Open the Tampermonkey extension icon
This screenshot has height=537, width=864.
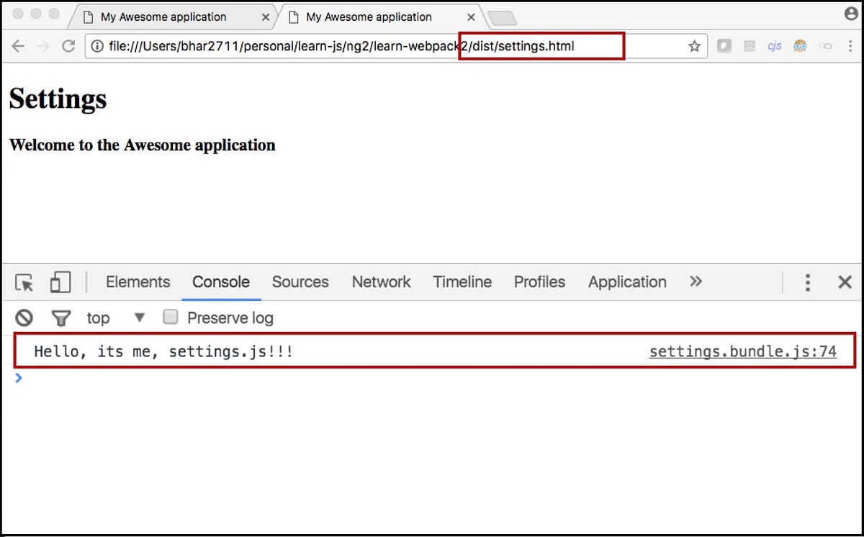(x=800, y=45)
